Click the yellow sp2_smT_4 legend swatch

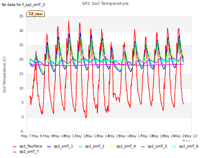112,147
